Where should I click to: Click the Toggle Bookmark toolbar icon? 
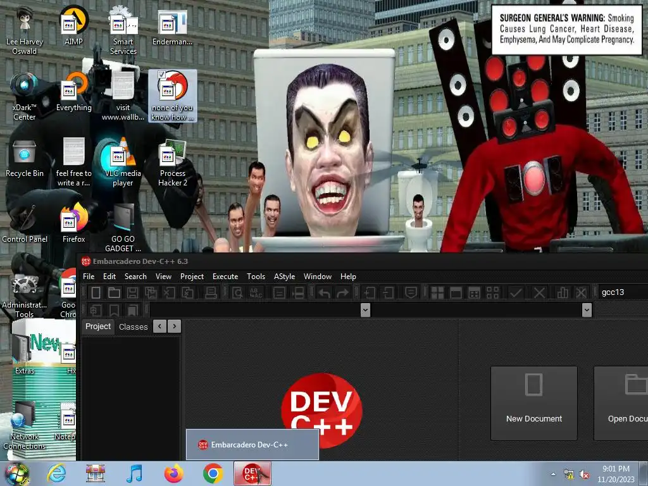(x=114, y=310)
